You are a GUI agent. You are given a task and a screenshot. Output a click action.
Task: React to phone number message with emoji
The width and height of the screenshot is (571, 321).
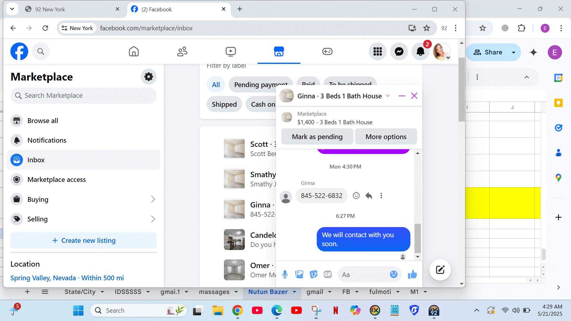point(356,196)
